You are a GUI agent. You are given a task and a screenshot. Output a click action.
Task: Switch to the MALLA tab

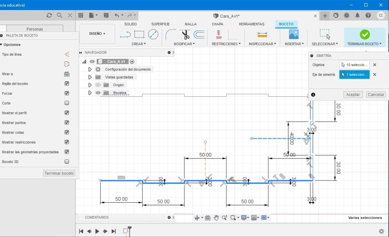[191, 24]
